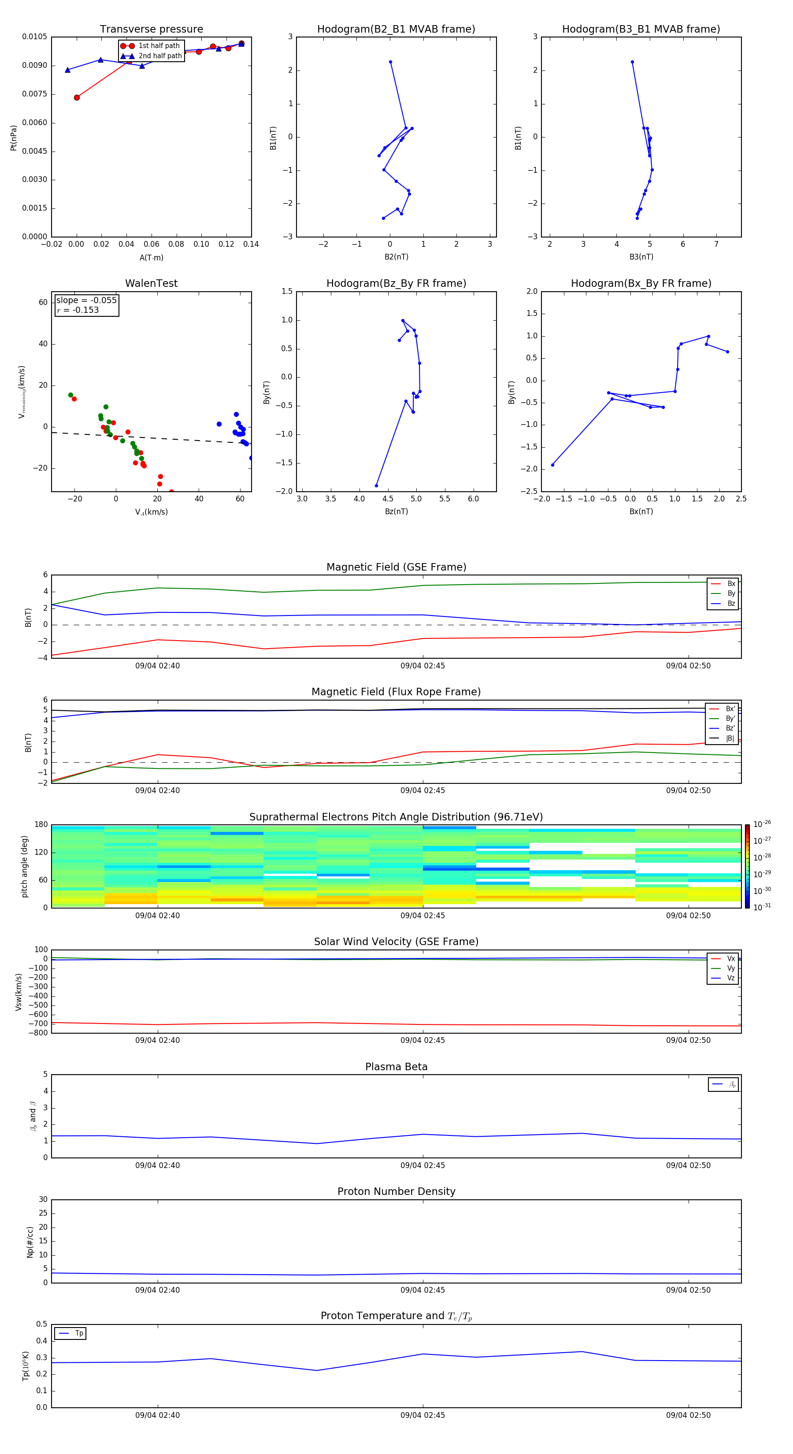Click the pitch angle color scale bar
Image resolution: width=793 pixels, height=1454 pixels.
(747, 866)
